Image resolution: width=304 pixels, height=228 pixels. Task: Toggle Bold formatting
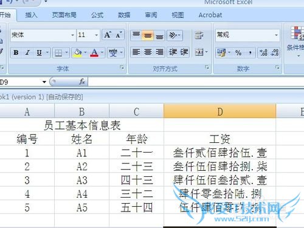coord(16,53)
